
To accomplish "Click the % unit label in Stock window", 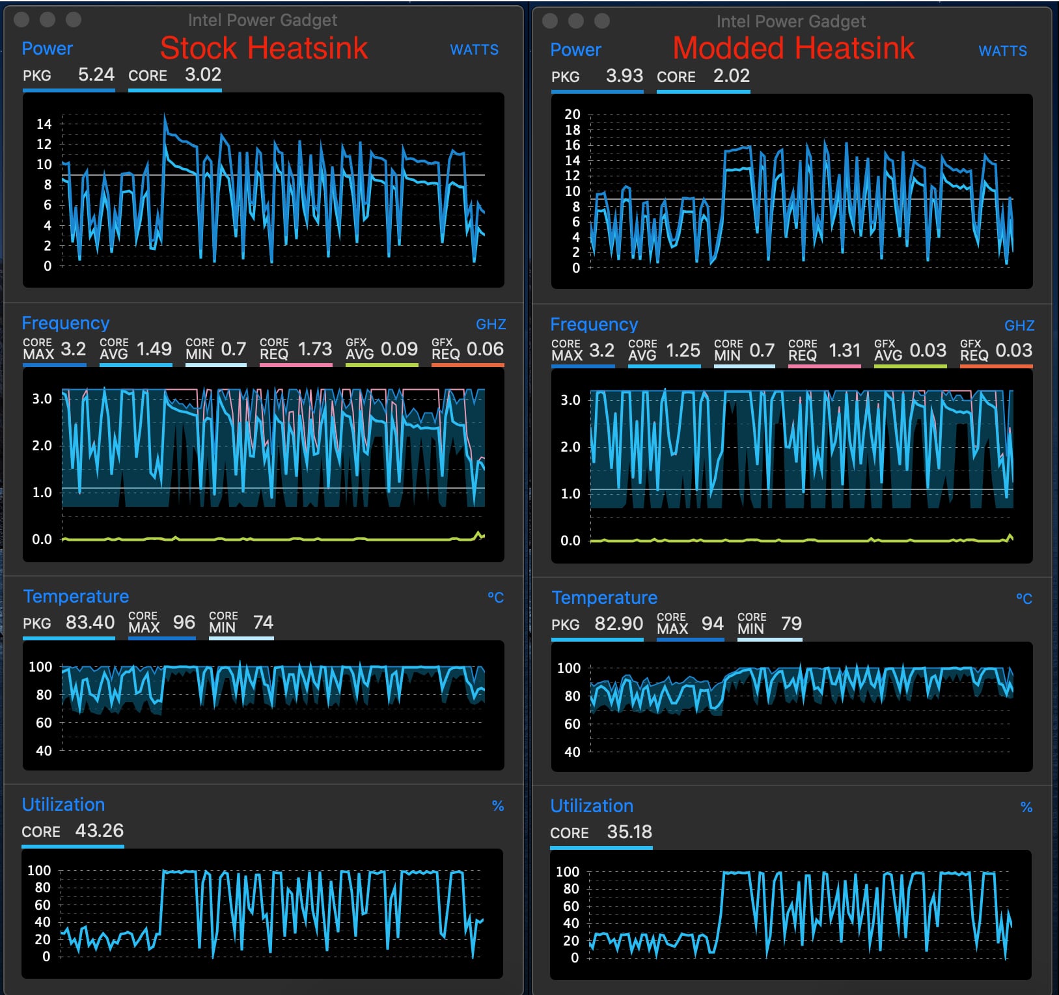I will pyautogui.click(x=498, y=806).
